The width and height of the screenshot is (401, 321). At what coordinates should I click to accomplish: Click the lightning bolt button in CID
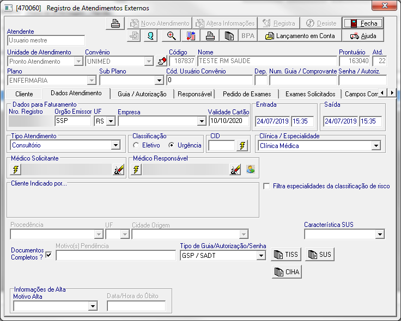242,146
